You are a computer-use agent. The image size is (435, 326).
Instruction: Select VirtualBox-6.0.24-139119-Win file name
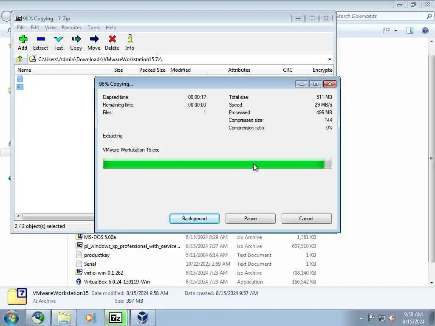point(117,282)
